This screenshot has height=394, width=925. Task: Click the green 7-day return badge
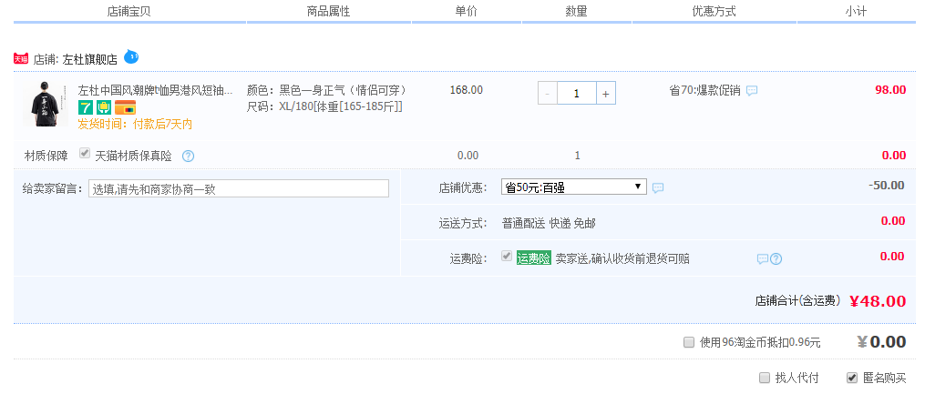point(87,107)
